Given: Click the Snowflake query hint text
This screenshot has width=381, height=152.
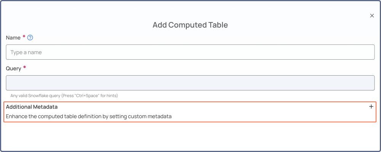Looking at the screenshot, I should click(64, 96).
